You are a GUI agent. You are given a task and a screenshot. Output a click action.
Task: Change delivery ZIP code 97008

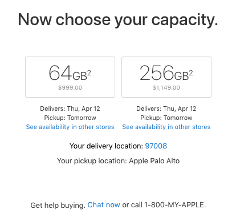click(156, 146)
